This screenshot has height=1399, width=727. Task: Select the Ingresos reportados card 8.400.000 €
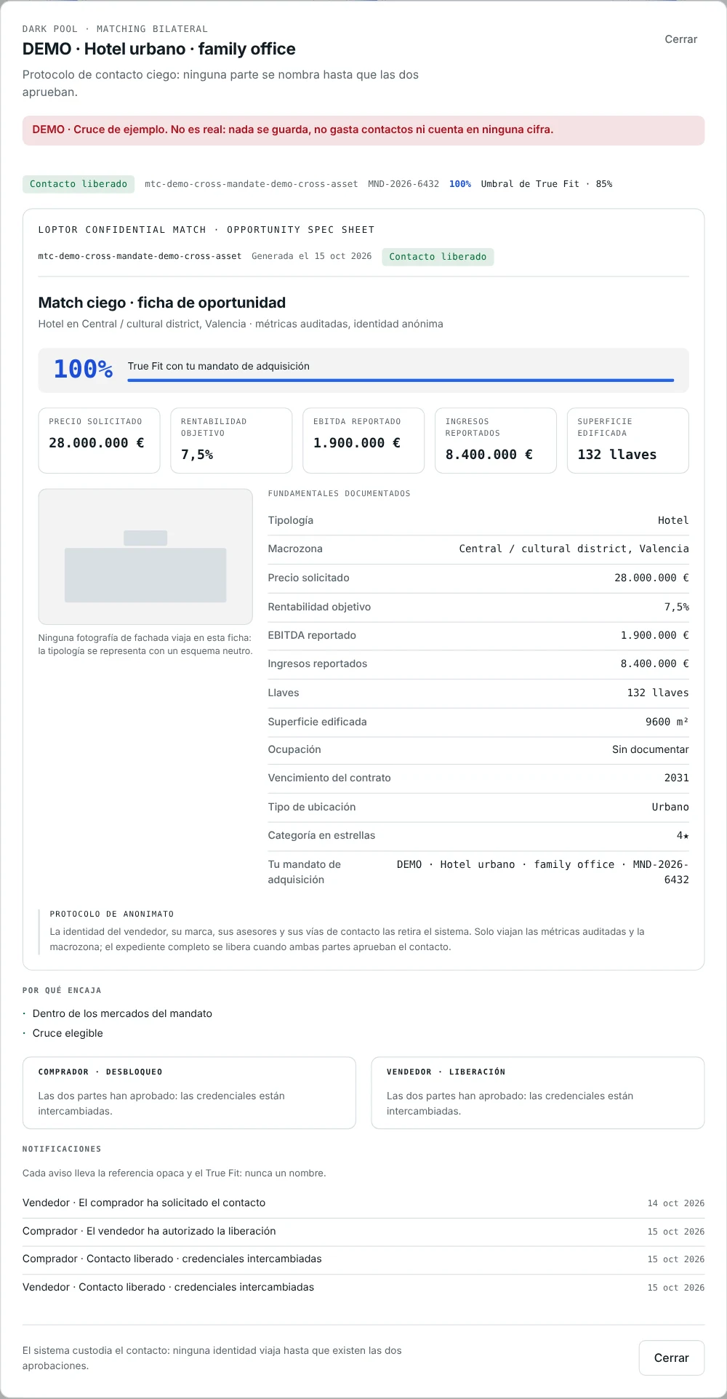tap(496, 440)
